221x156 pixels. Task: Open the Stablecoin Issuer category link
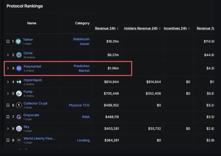(81, 41)
